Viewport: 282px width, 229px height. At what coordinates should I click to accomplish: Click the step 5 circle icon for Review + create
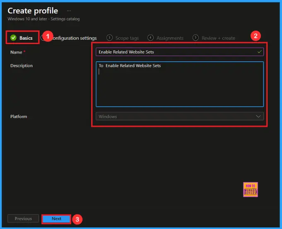click(195, 38)
